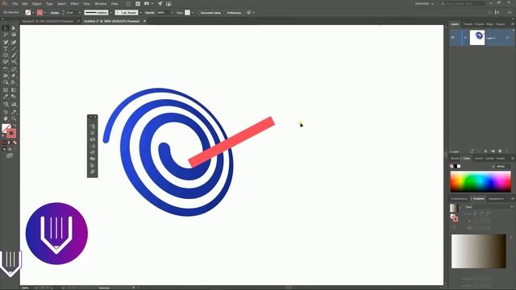Set paint mode to Gradient in the toolbar
This screenshot has height=290, width=516.
click(x=9, y=143)
